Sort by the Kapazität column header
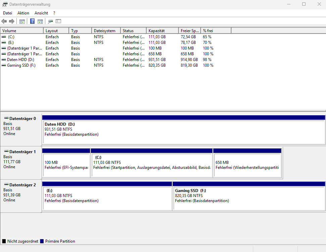Viewport: 326px width, 252px height. pyautogui.click(x=162, y=31)
